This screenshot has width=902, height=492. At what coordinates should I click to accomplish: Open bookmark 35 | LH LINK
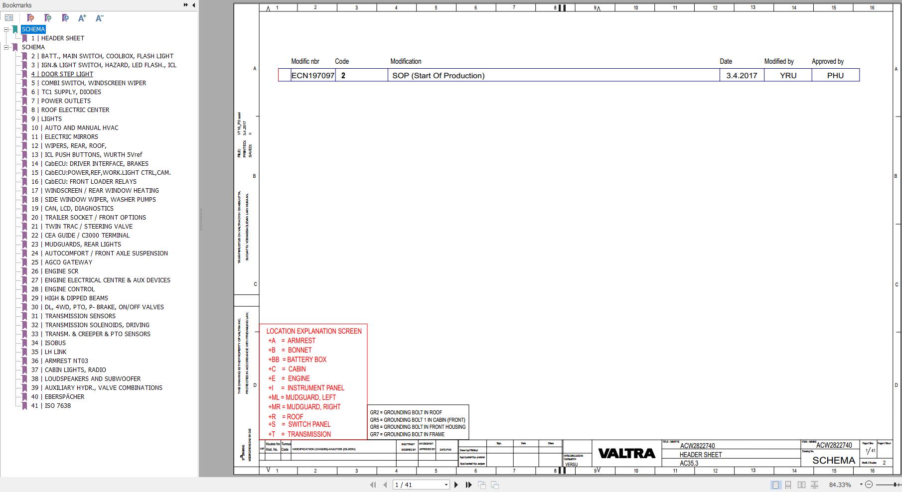pyautogui.click(x=49, y=352)
